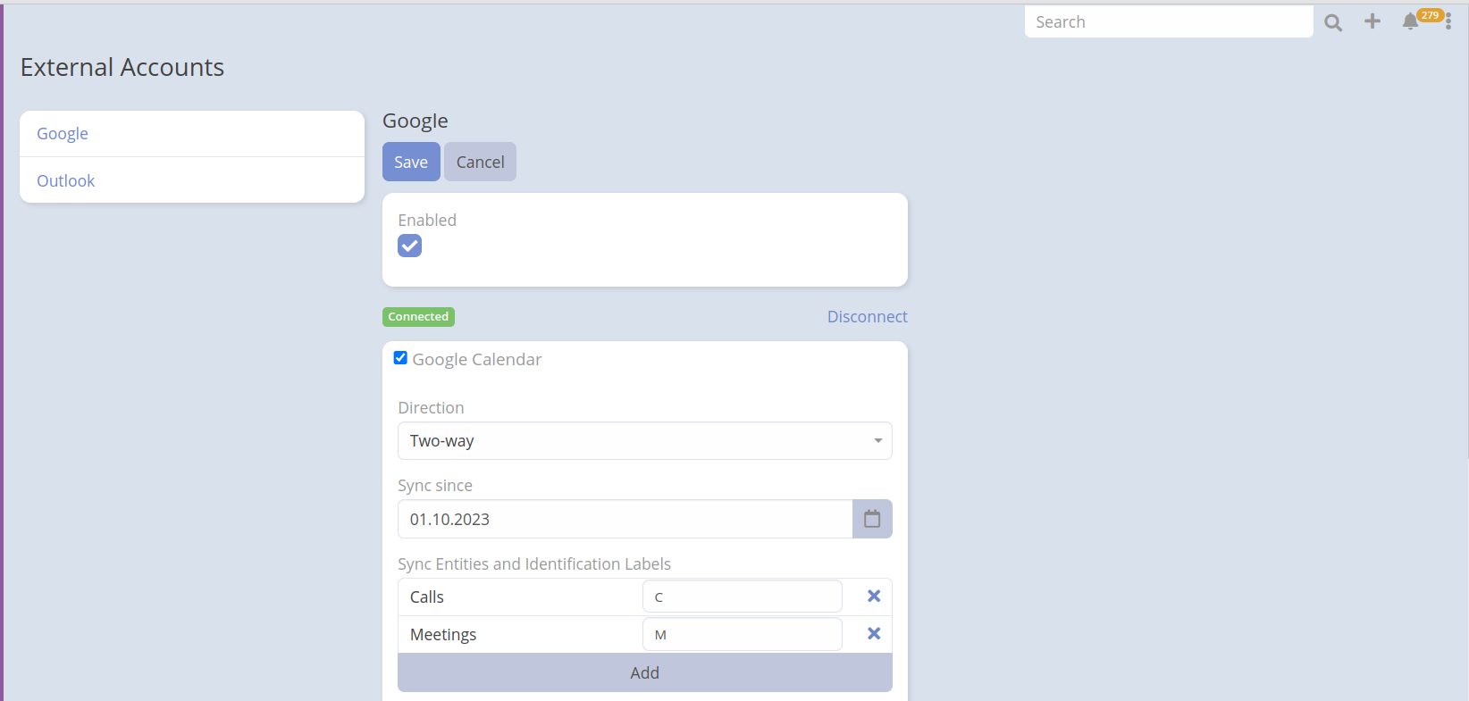Click the Cancel button

tap(480, 162)
